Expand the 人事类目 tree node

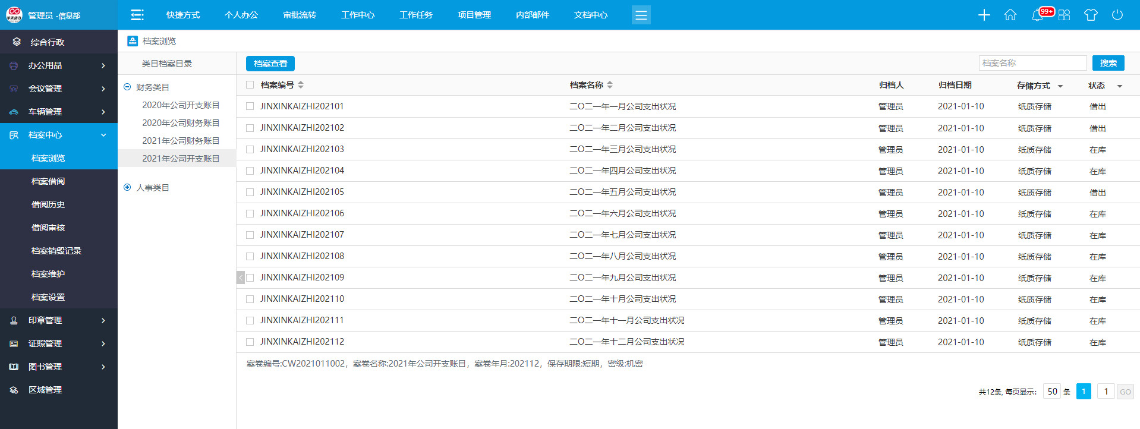[127, 187]
